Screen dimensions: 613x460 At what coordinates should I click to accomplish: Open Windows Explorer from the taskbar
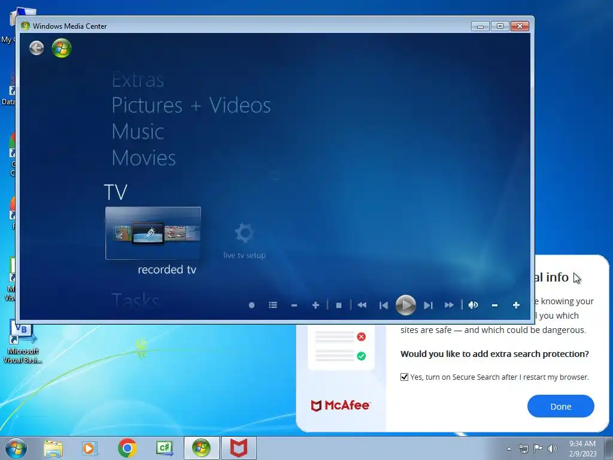pos(53,448)
